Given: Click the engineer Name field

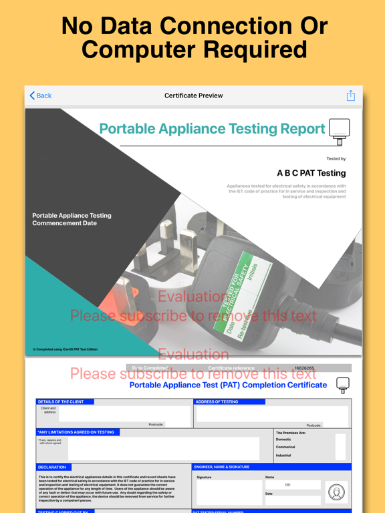Looking at the screenshot, I should (x=293, y=484).
